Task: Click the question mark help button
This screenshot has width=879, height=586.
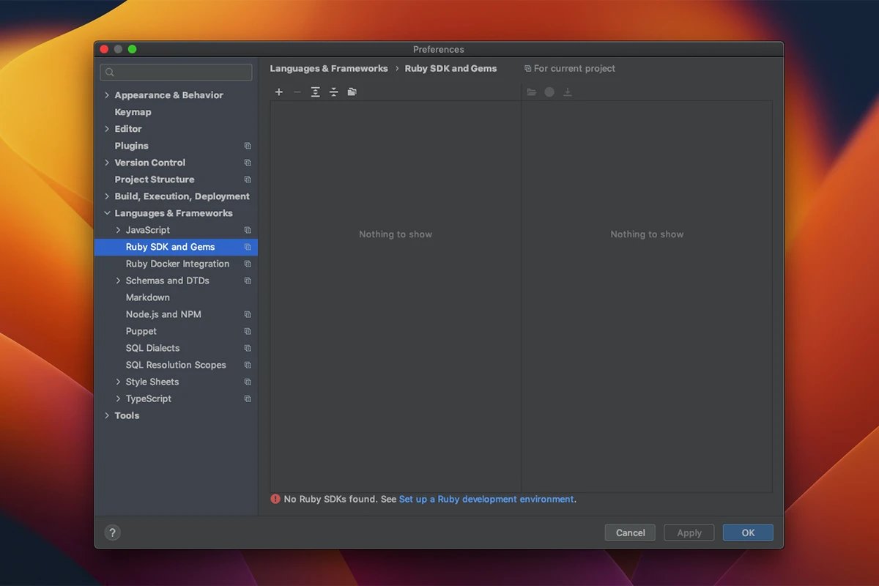Action: point(112,533)
